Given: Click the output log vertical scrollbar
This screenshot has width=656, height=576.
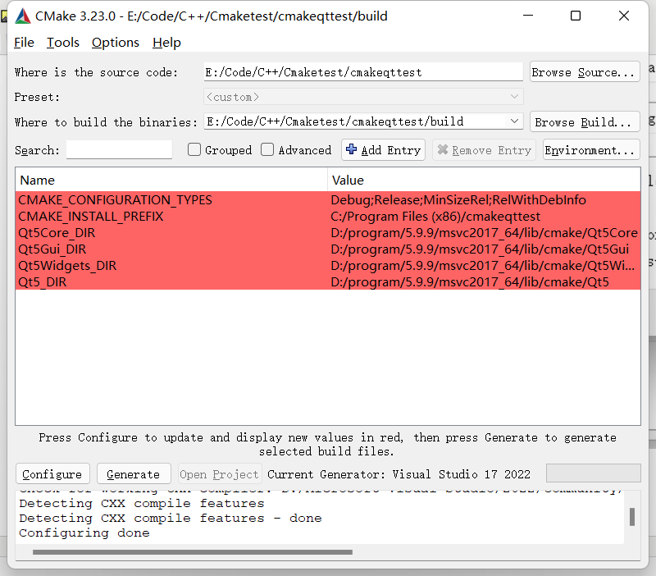Looking at the screenshot, I should [x=632, y=517].
